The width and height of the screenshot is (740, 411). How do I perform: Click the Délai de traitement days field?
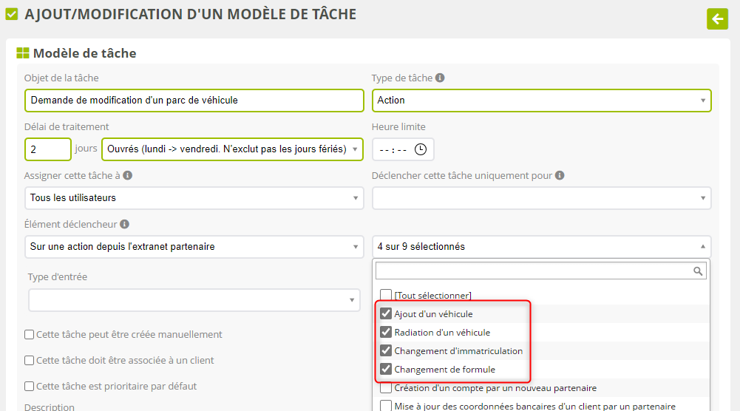pyautogui.click(x=48, y=149)
